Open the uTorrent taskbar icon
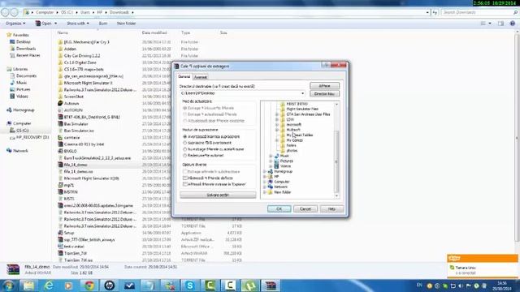This screenshot has height=292, width=520. click(x=250, y=285)
